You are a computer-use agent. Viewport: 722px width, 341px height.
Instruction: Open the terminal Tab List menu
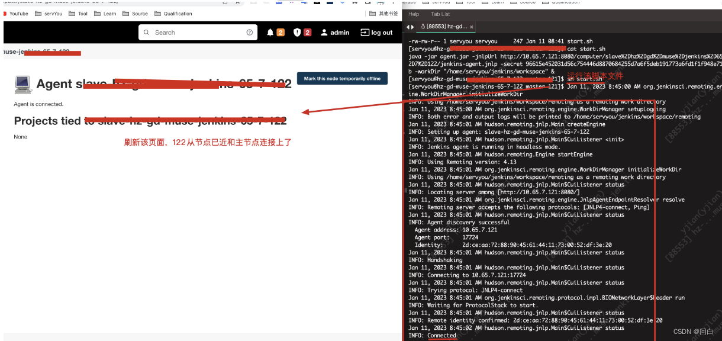point(440,14)
